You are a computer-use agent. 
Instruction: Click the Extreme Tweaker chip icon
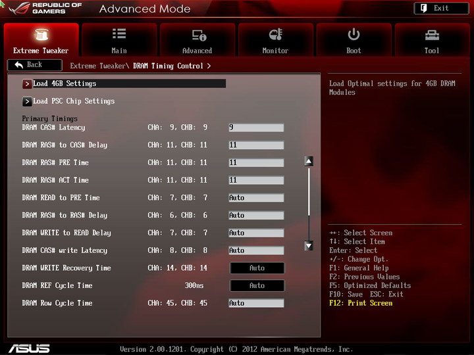(41, 34)
